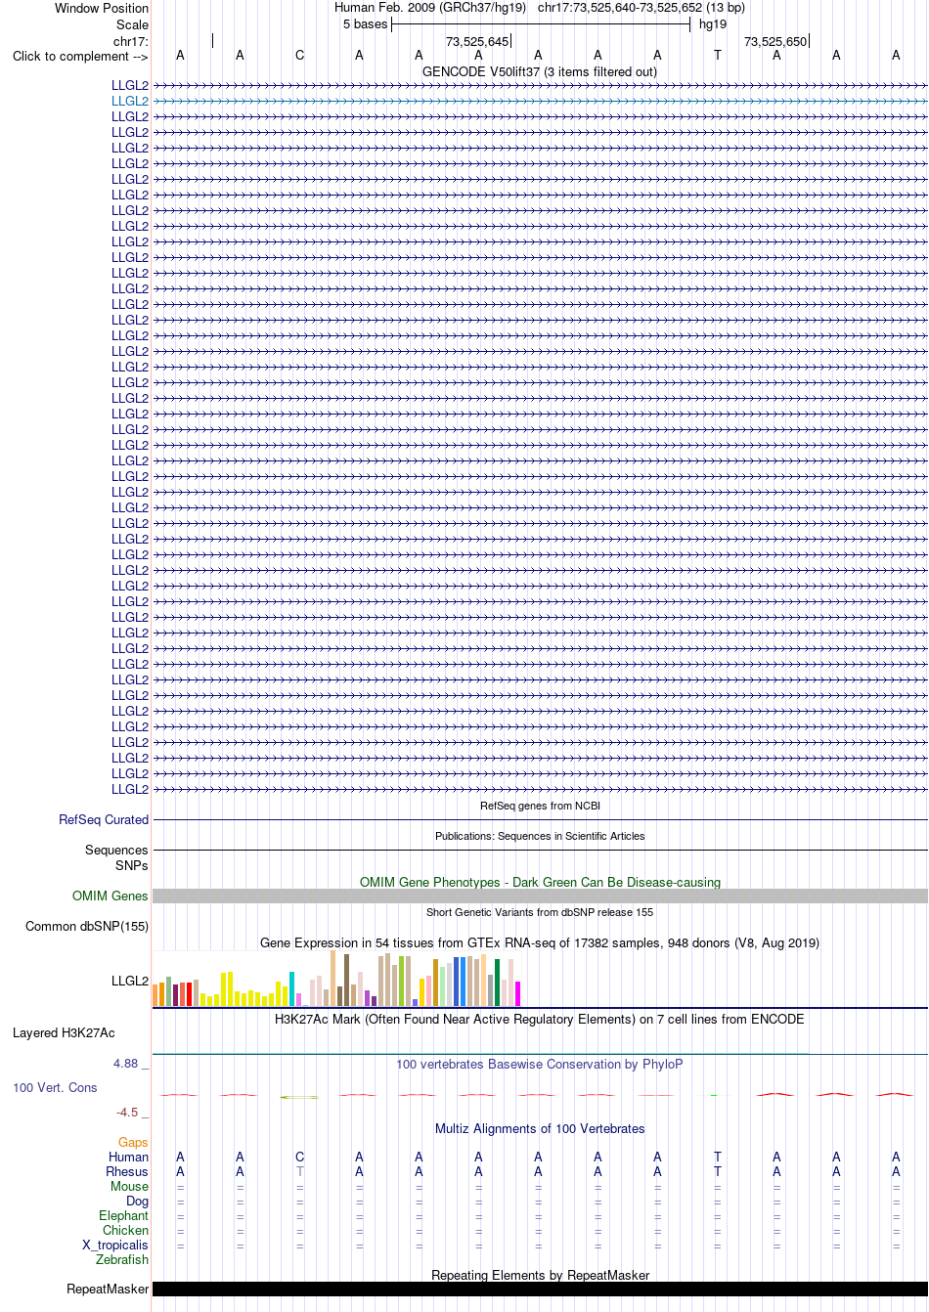The height and width of the screenshot is (1312, 929).
Task: Open the Layered H3K27Ac track label
Action: 64,1032
